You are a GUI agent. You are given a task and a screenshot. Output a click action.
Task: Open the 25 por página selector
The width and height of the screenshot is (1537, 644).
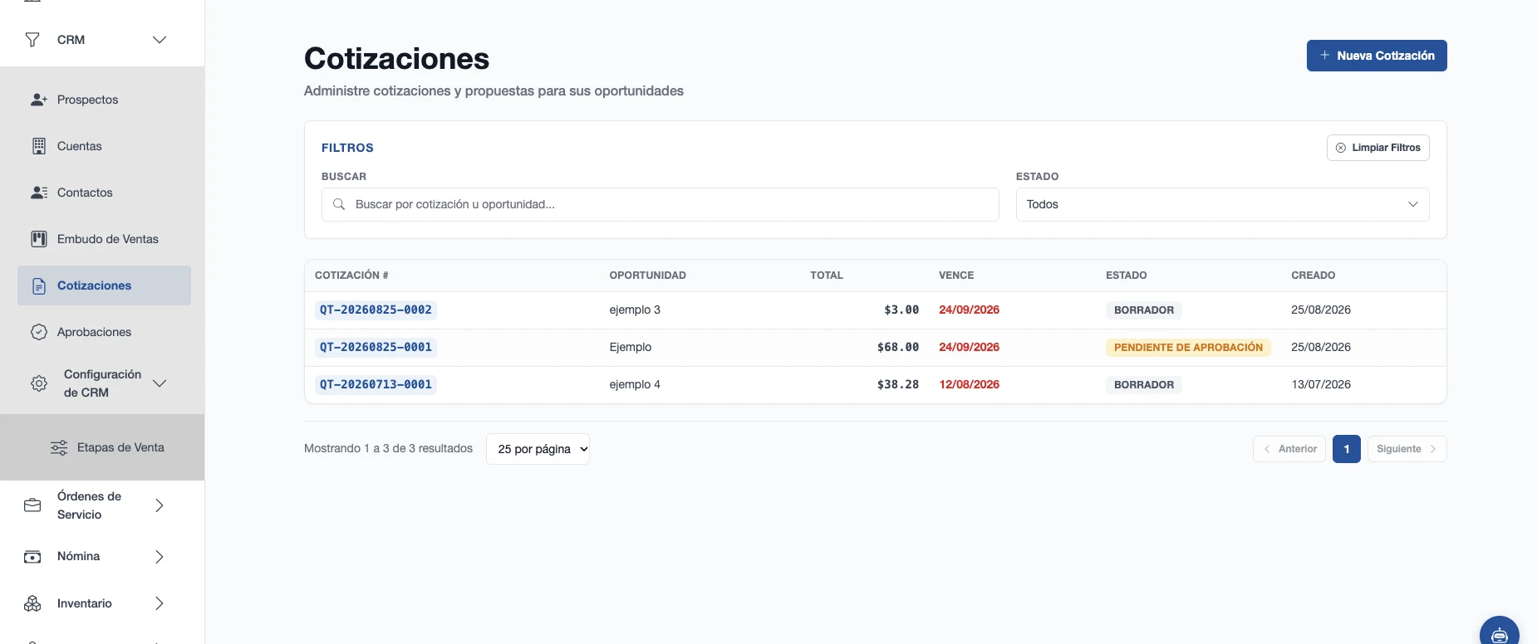point(538,449)
